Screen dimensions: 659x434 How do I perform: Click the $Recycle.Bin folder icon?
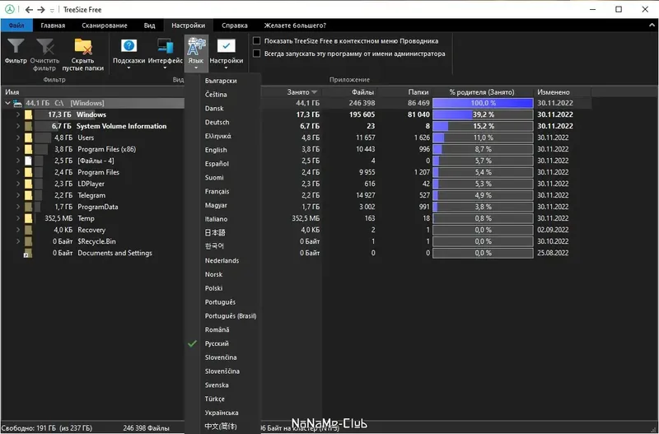tap(28, 241)
